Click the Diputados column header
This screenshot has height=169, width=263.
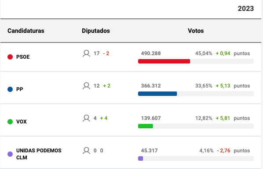96,31
